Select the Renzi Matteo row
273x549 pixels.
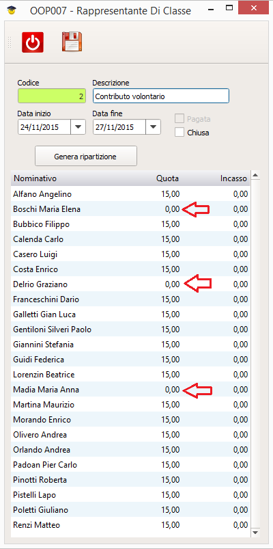(130, 525)
